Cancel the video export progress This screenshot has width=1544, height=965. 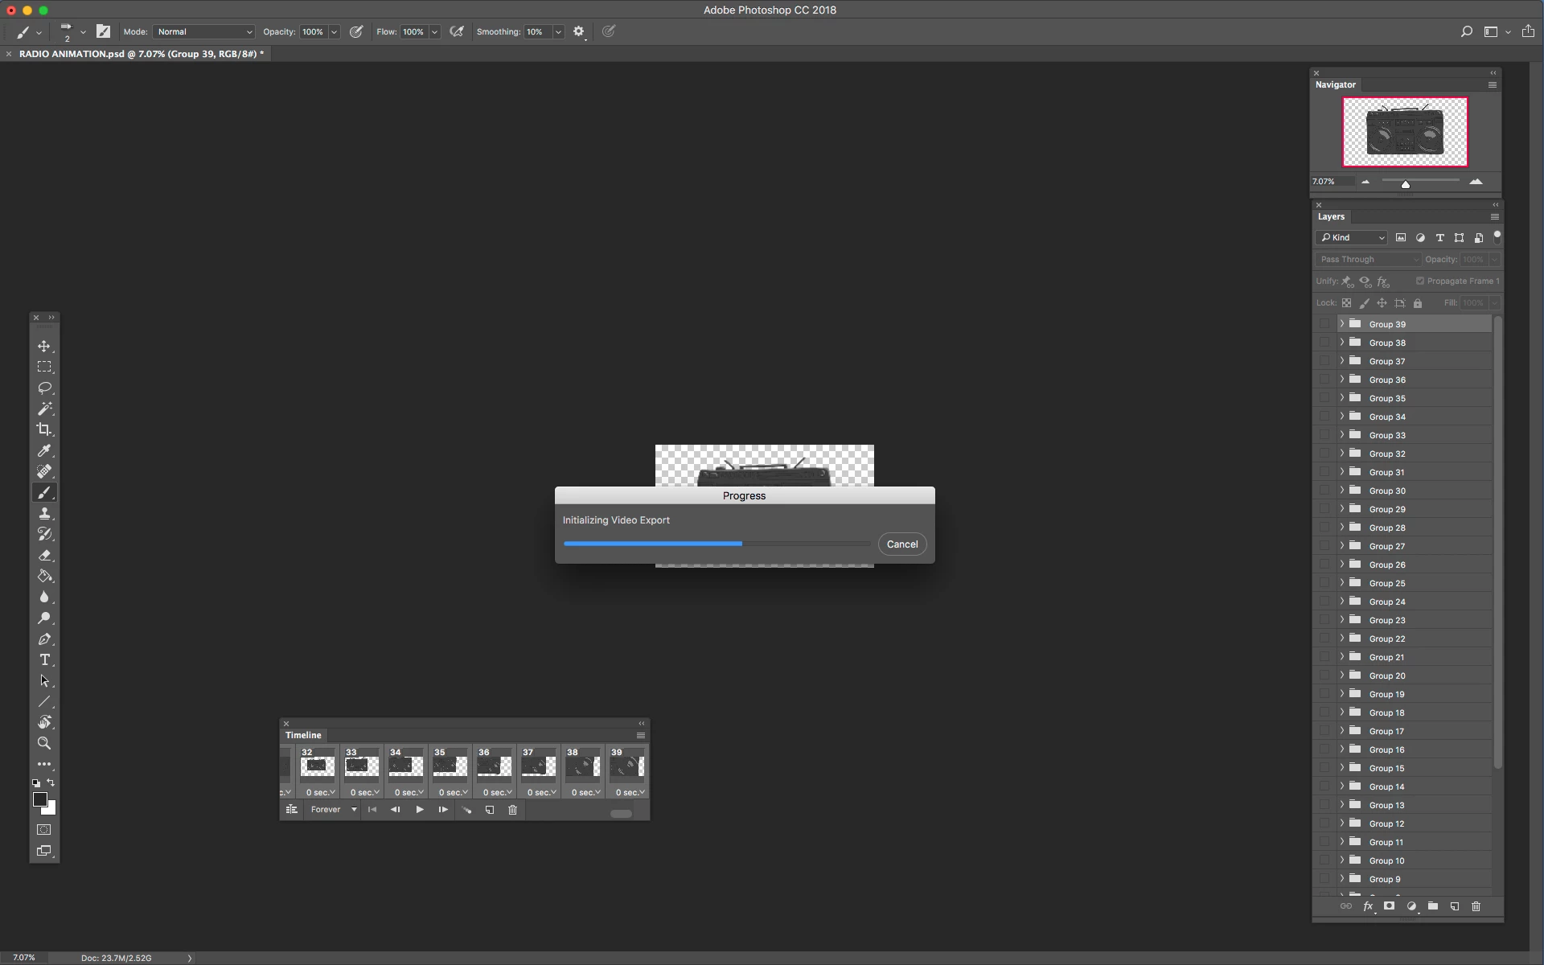point(901,544)
